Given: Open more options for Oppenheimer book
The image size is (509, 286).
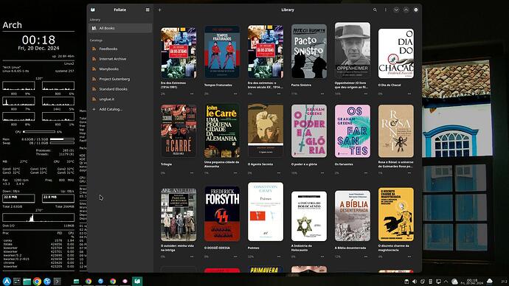Looking at the screenshot, I should [x=366, y=94].
